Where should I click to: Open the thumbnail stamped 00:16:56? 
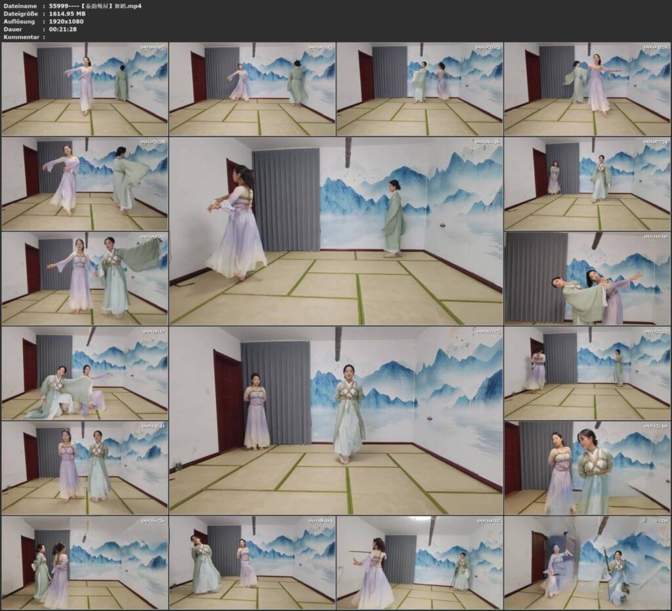click(85, 562)
